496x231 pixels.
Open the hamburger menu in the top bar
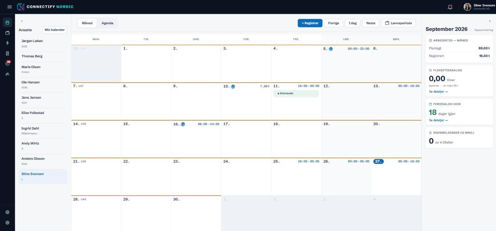(10, 7)
